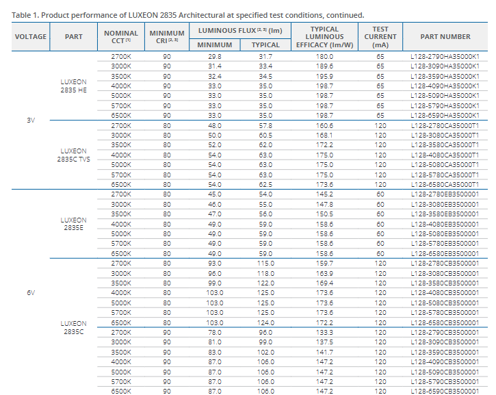Click the 133.3 efficacy value
The height and width of the screenshot is (395, 496).
coord(324,332)
